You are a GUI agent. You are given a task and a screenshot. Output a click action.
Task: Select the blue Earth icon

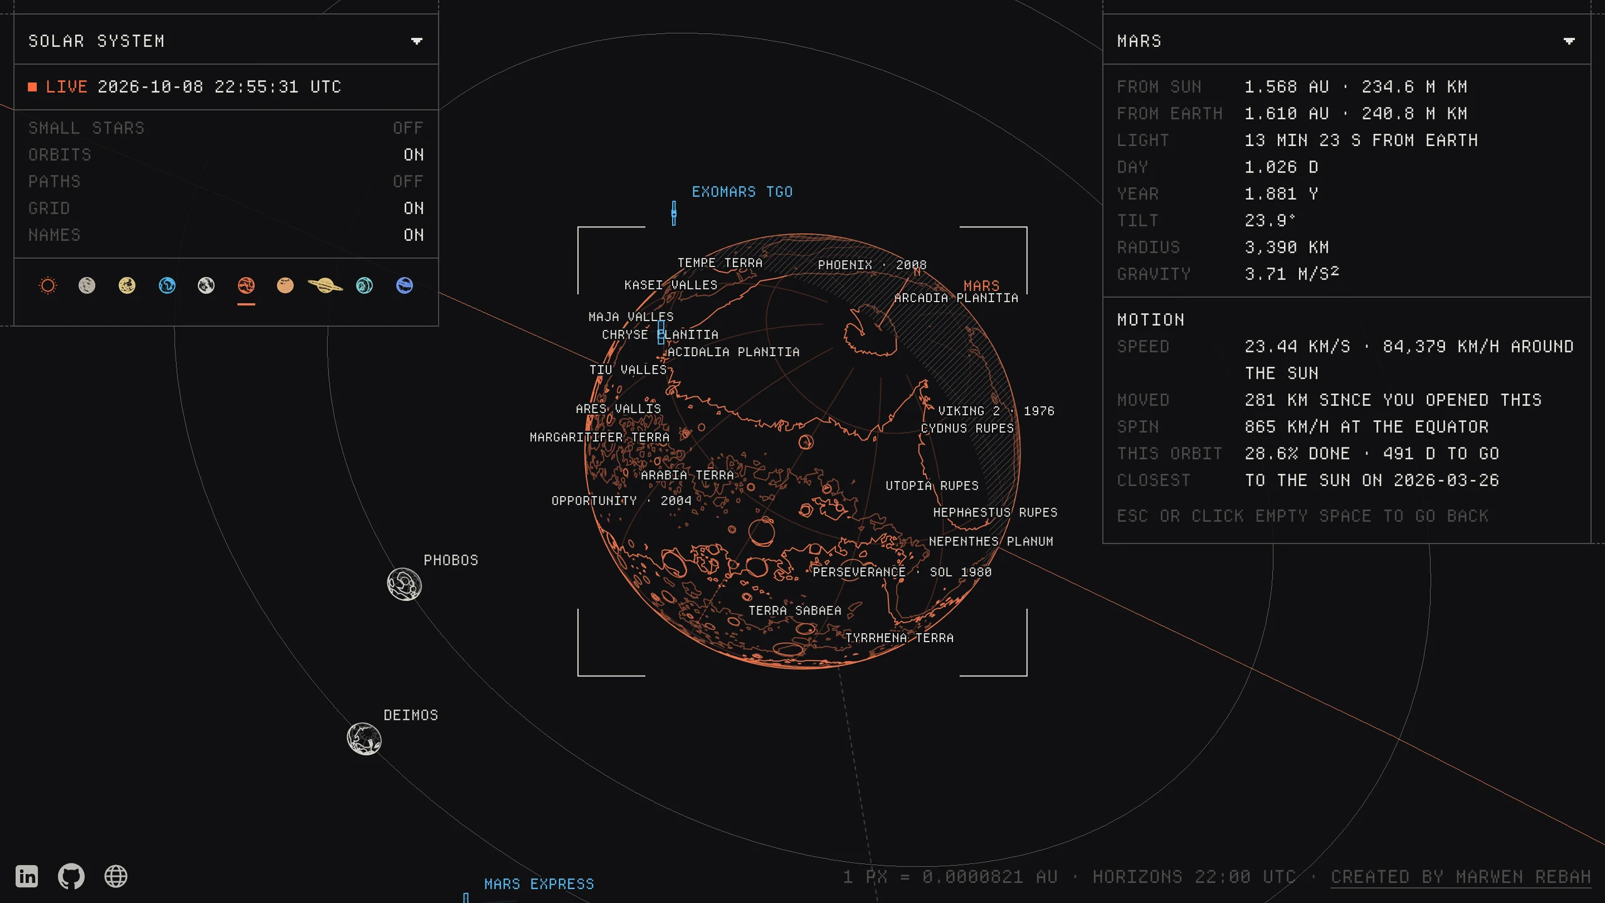coord(167,286)
